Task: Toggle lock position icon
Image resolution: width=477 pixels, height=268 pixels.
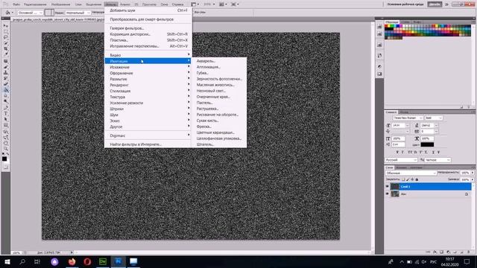Action: [x=412, y=179]
